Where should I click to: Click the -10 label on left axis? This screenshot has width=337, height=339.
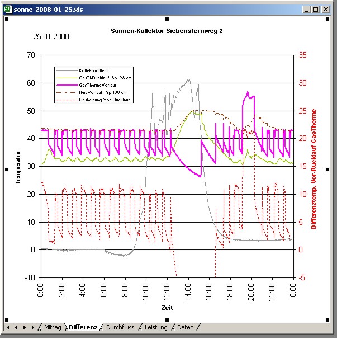click(30, 277)
